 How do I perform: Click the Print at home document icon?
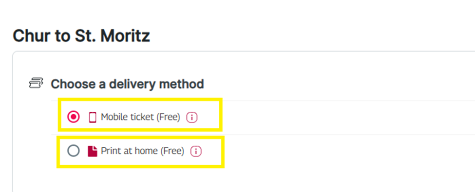click(x=93, y=151)
